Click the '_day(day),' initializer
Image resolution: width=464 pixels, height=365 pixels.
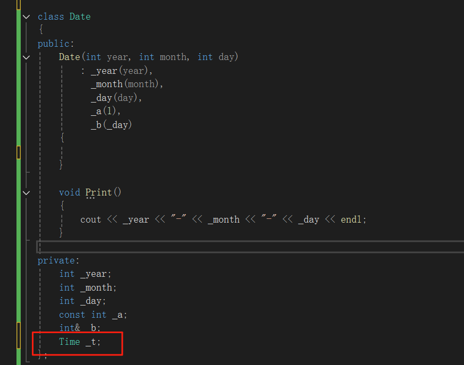point(116,98)
